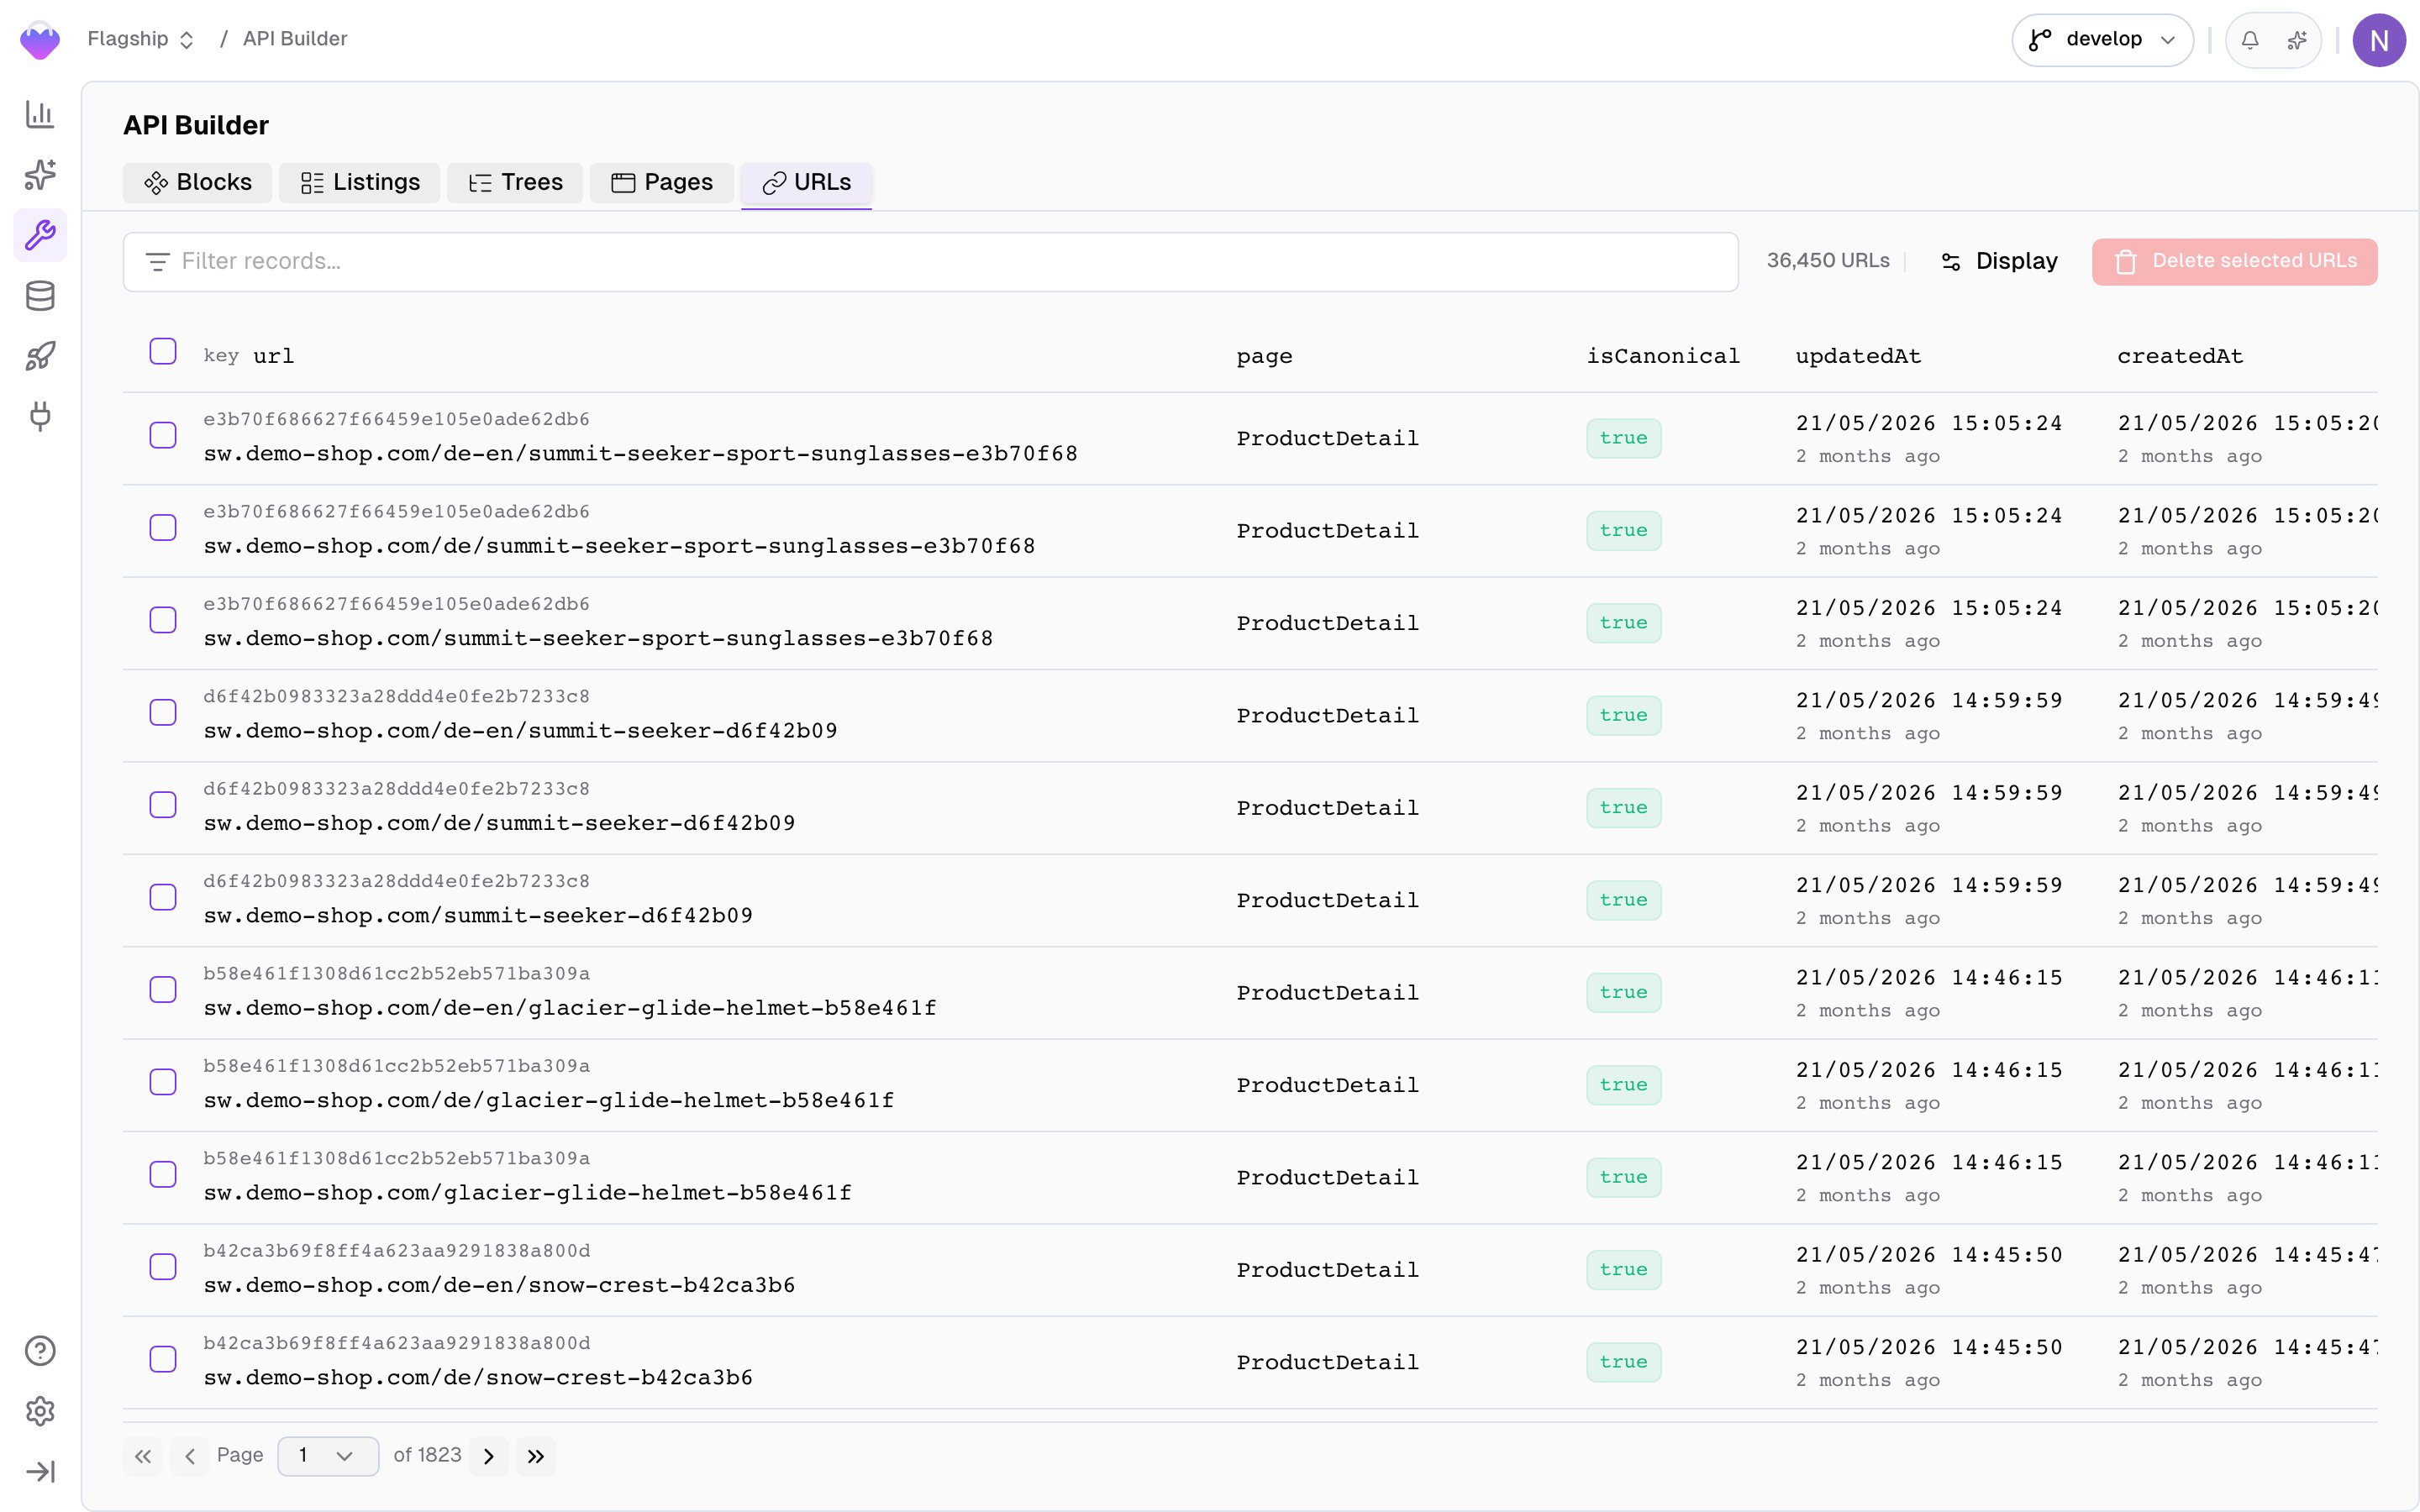Select the de-en/summit-seeker-d6f42b09 row checkbox
Viewport: 2420px width, 1512px height.
(163, 712)
